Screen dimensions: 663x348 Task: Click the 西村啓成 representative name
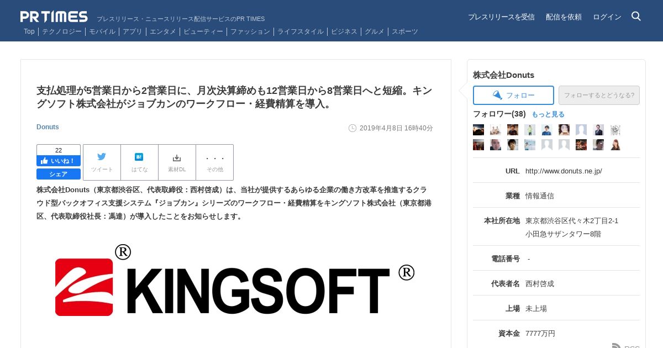540,284
